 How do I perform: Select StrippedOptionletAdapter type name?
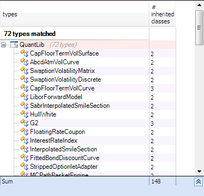click(x=64, y=167)
